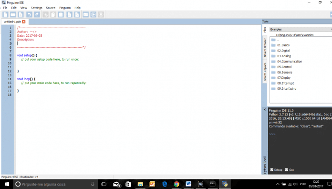
Task: Switch to the Files vertical tab
Action: 265,30
